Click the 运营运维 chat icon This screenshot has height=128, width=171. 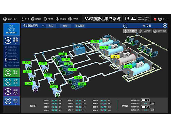pos(8,82)
